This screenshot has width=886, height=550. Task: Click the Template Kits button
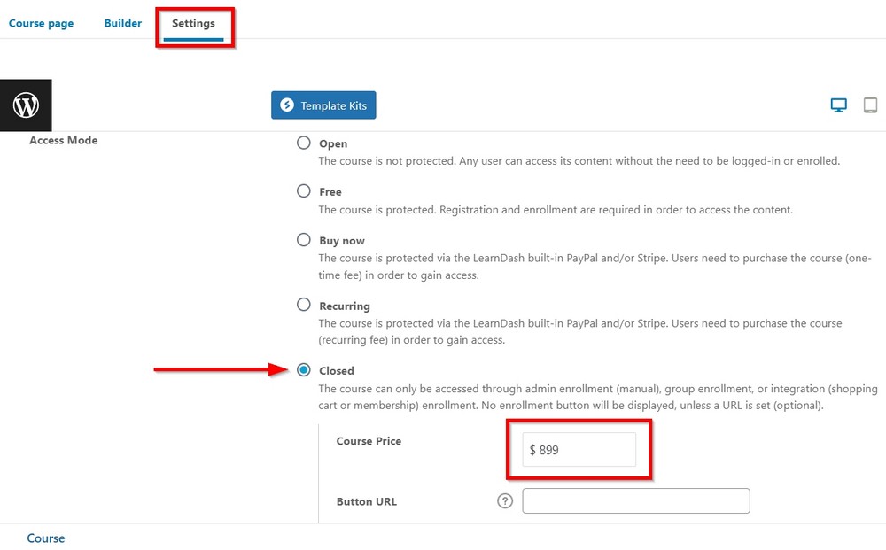323,105
